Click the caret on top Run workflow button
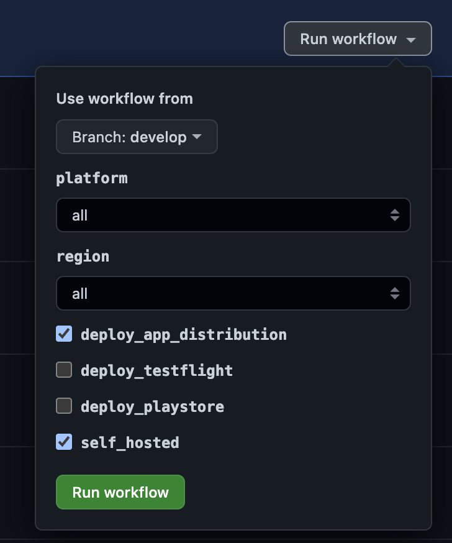This screenshot has width=452, height=543. click(x=410, y=40)
